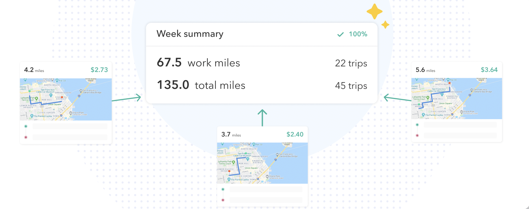529x209 pixels.
Task: Click the green checkmark beside 100%
Action: click(341, 34)
